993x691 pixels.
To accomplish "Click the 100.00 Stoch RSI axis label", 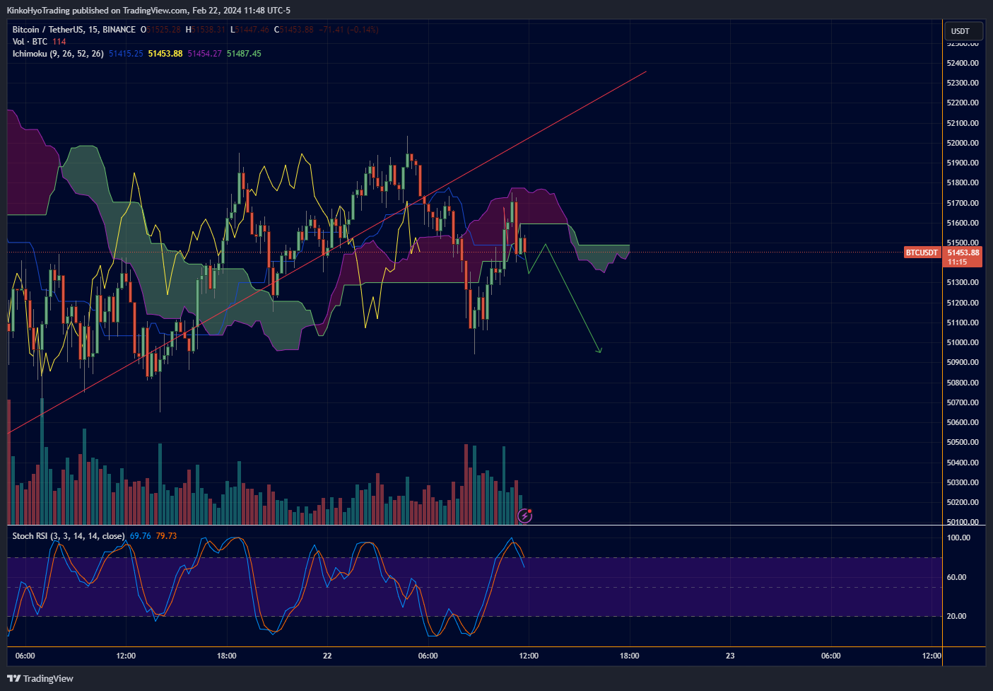I will tap(958, 538).
